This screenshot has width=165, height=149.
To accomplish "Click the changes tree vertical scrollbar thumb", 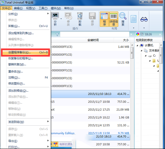I will point(161,55).
